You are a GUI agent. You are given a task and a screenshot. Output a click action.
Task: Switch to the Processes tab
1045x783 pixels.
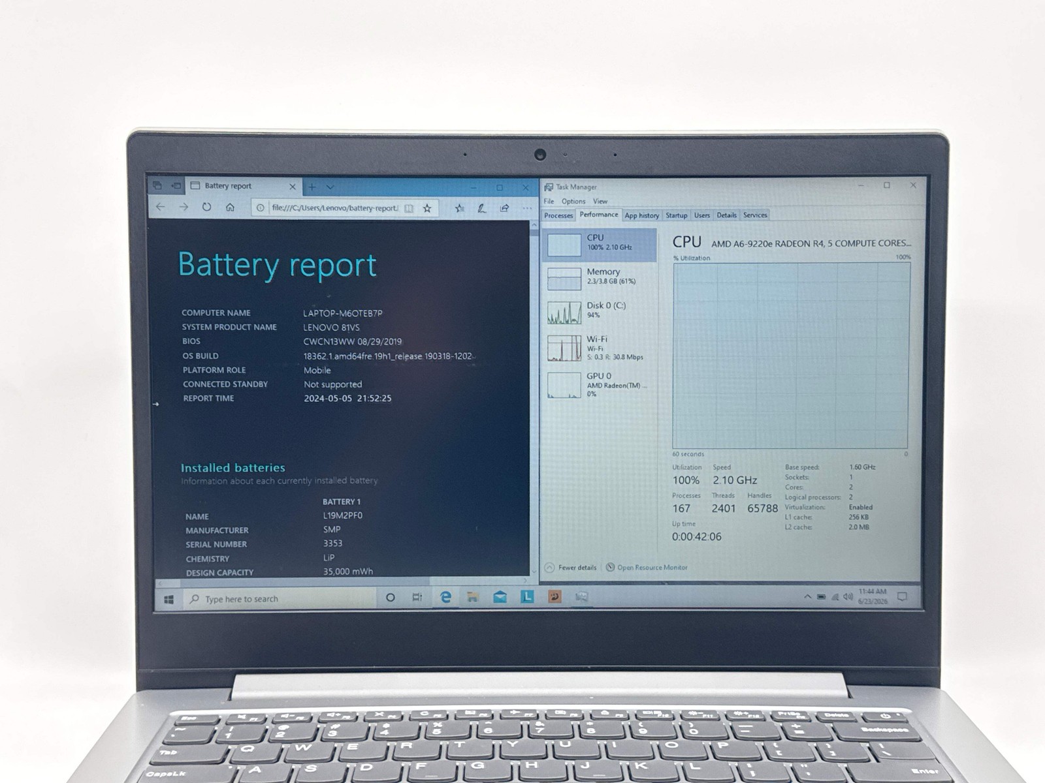pos(558,215)
